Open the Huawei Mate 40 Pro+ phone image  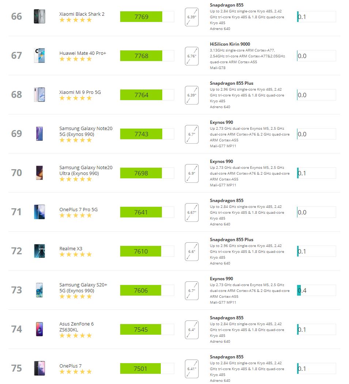(x=39, y=56)
